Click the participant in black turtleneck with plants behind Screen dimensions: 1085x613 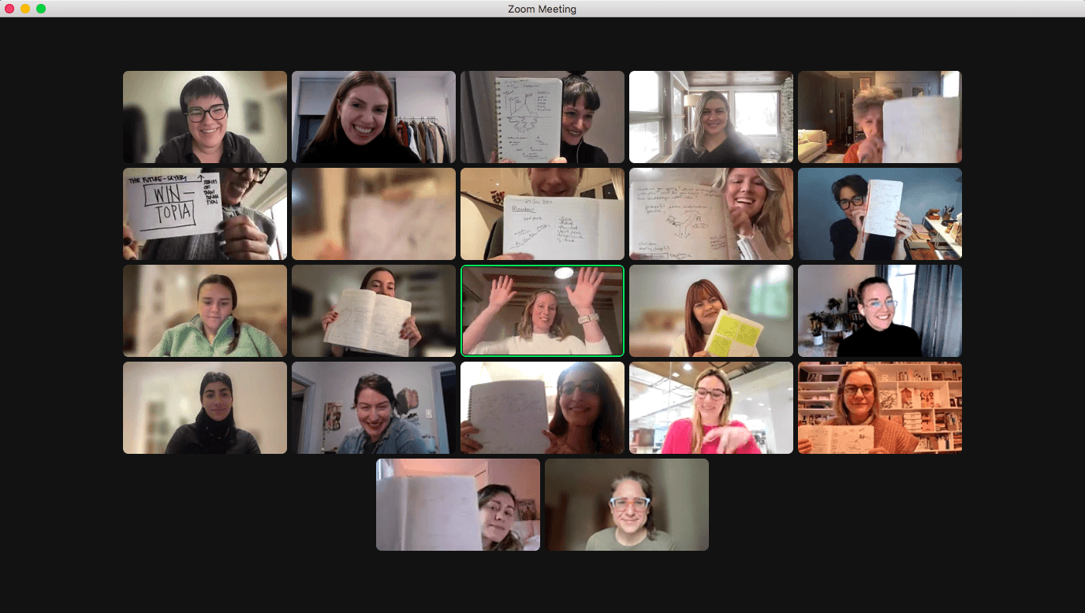click(x=879, y=310)
